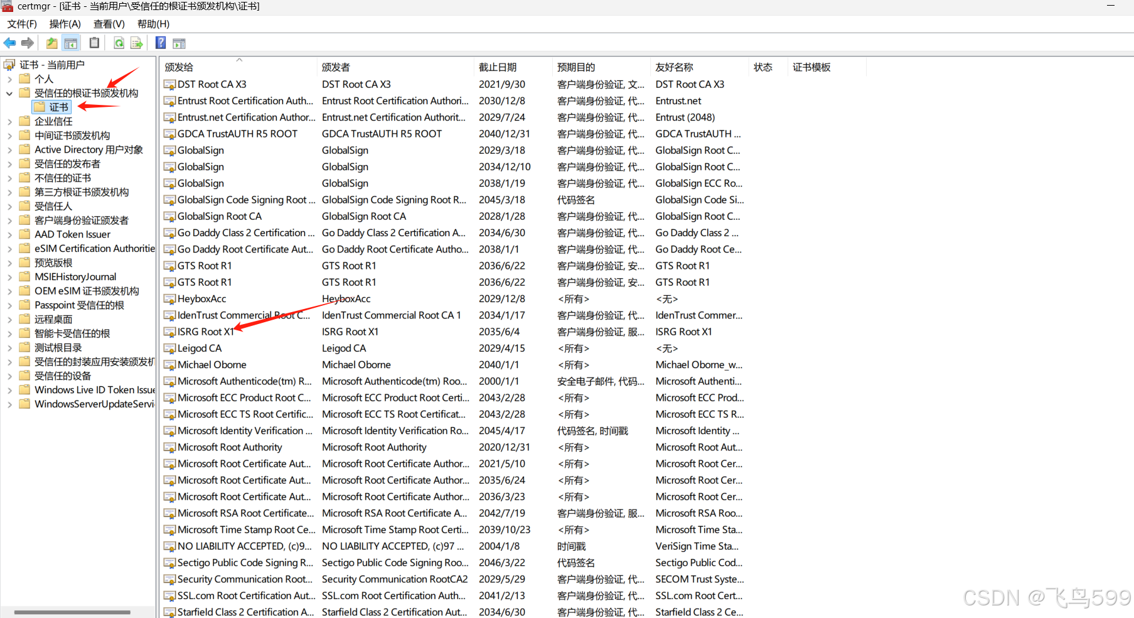Click the tree pane horizontal scrollbar thumb
The width and height of the screenshot is (1134, 618).
72,612
